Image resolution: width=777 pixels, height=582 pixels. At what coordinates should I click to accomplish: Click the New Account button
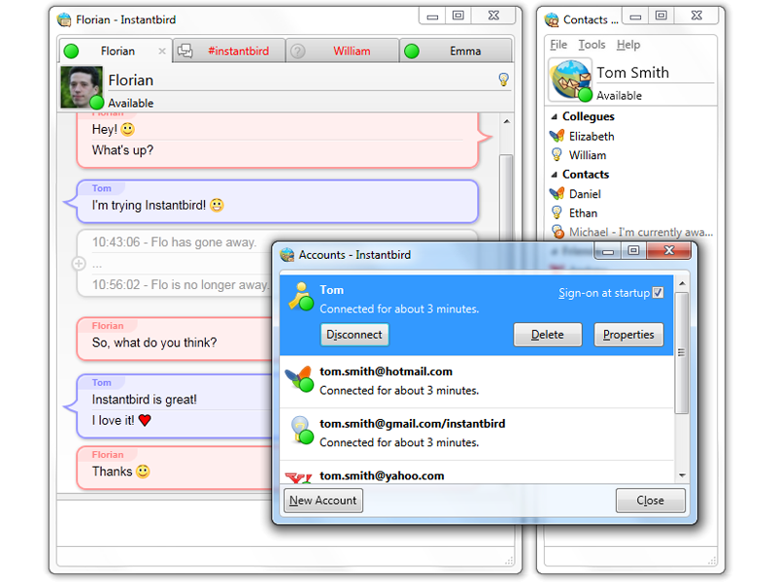pyautogui.click(x=323, y=501)
